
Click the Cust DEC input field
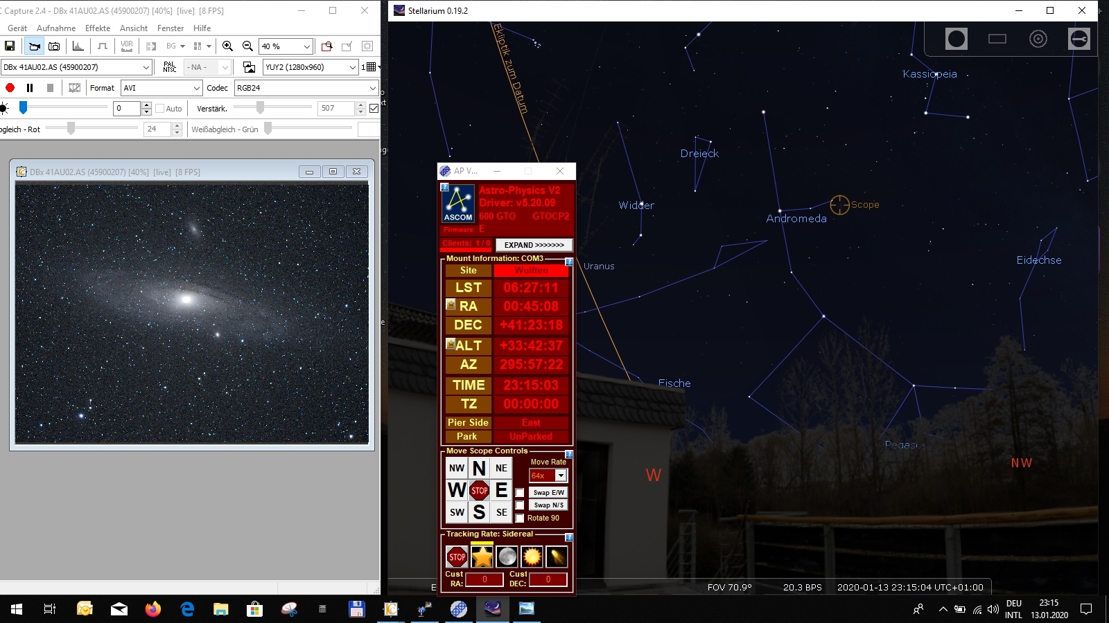(548, 579)
